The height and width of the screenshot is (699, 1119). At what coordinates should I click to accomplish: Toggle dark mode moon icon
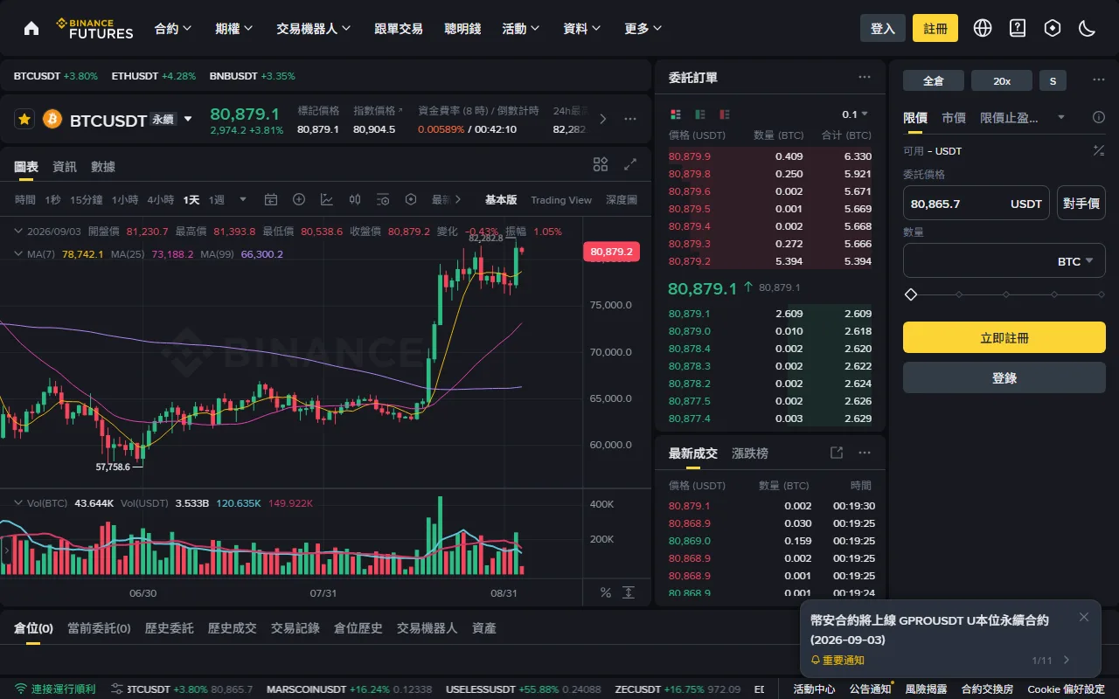point(1088,28)
